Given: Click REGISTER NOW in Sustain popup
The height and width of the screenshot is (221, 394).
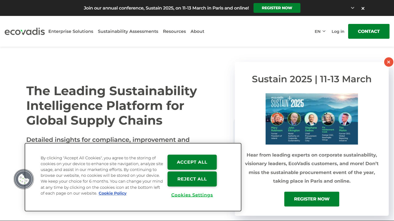Looking at the screenshot, I should (x=312, y=199).
